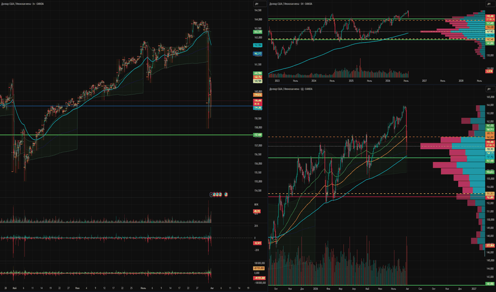Click the red negative value label in the bottom indicator pane
Image resolution: width=496 pixels, height=292 pixels.
click(259, 278)
